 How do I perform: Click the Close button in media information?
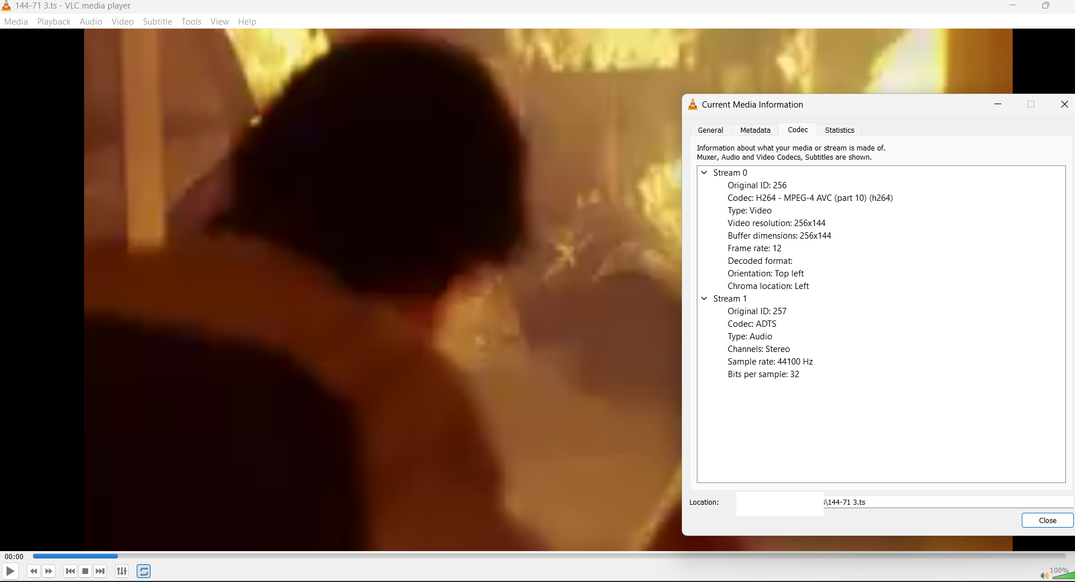point(1048,520)
